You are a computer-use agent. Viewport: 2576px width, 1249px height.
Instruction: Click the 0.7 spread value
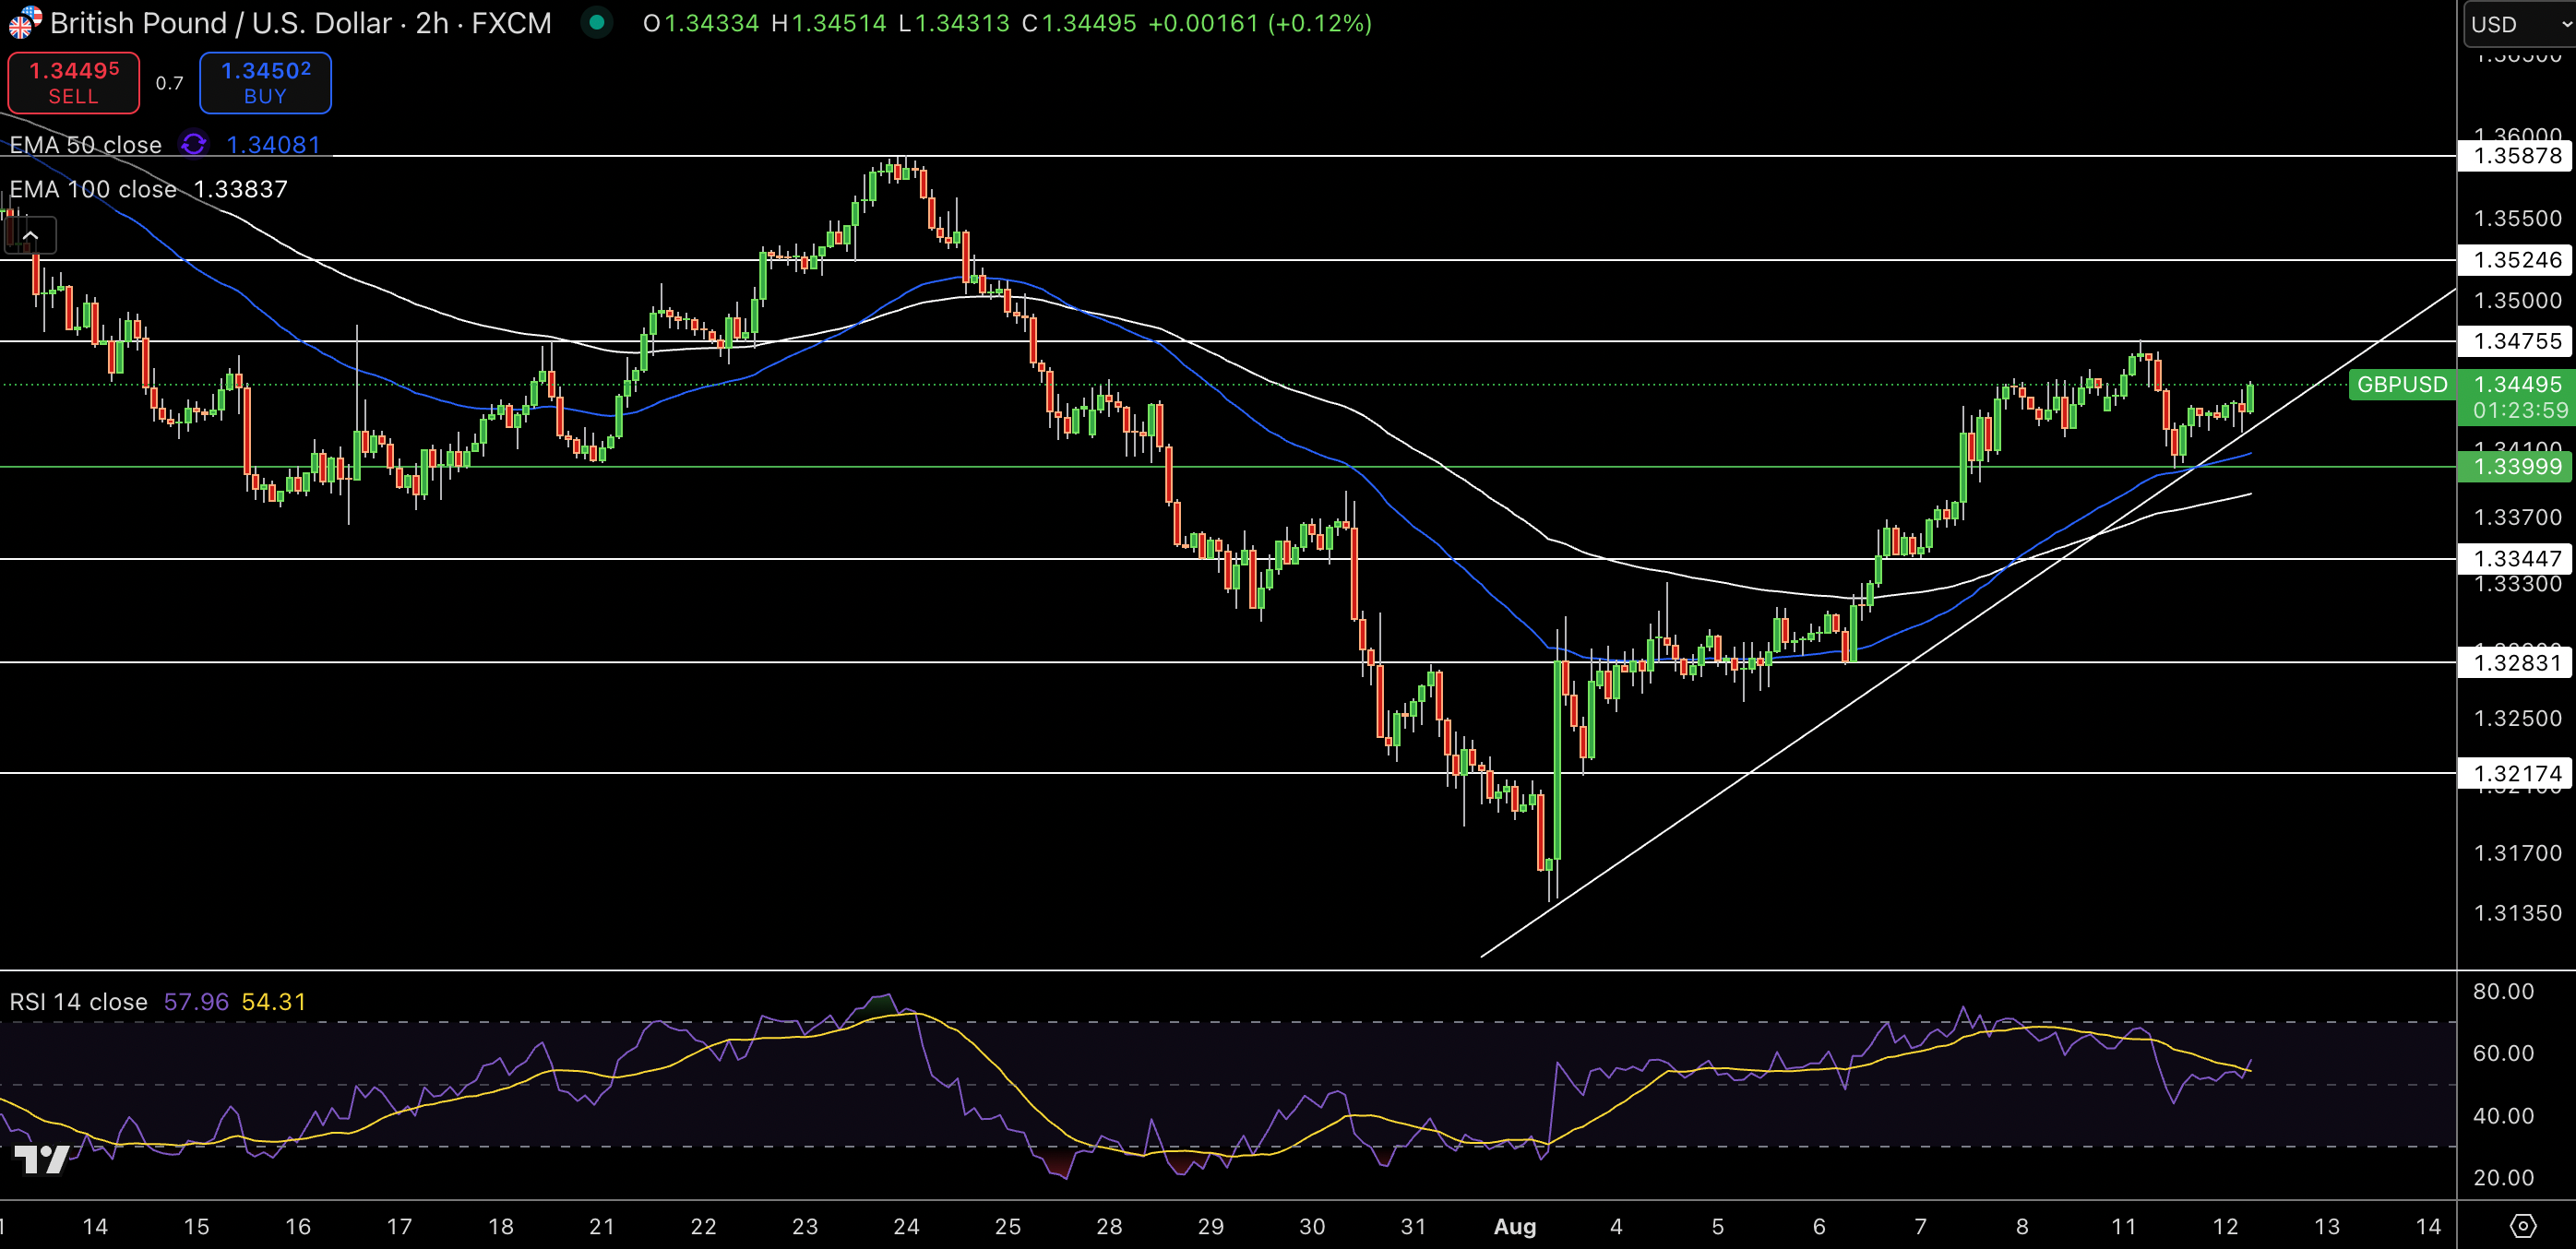pos(169,83)
